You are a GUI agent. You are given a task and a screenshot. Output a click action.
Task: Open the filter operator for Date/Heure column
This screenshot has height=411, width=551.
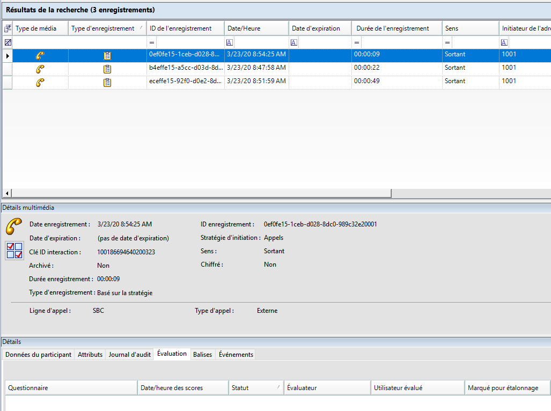[x=229, y=42]
